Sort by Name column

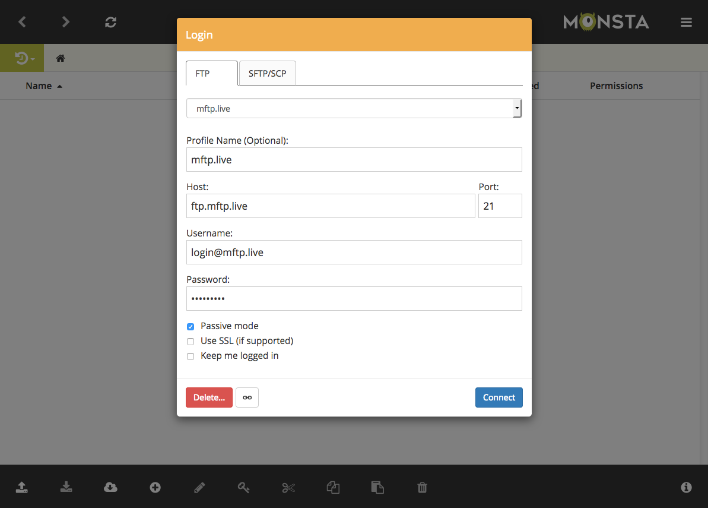point(44,86)
